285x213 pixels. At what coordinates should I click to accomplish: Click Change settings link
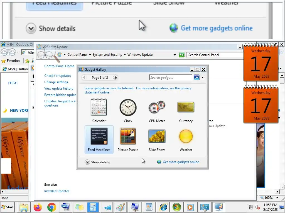click(56, 82)
